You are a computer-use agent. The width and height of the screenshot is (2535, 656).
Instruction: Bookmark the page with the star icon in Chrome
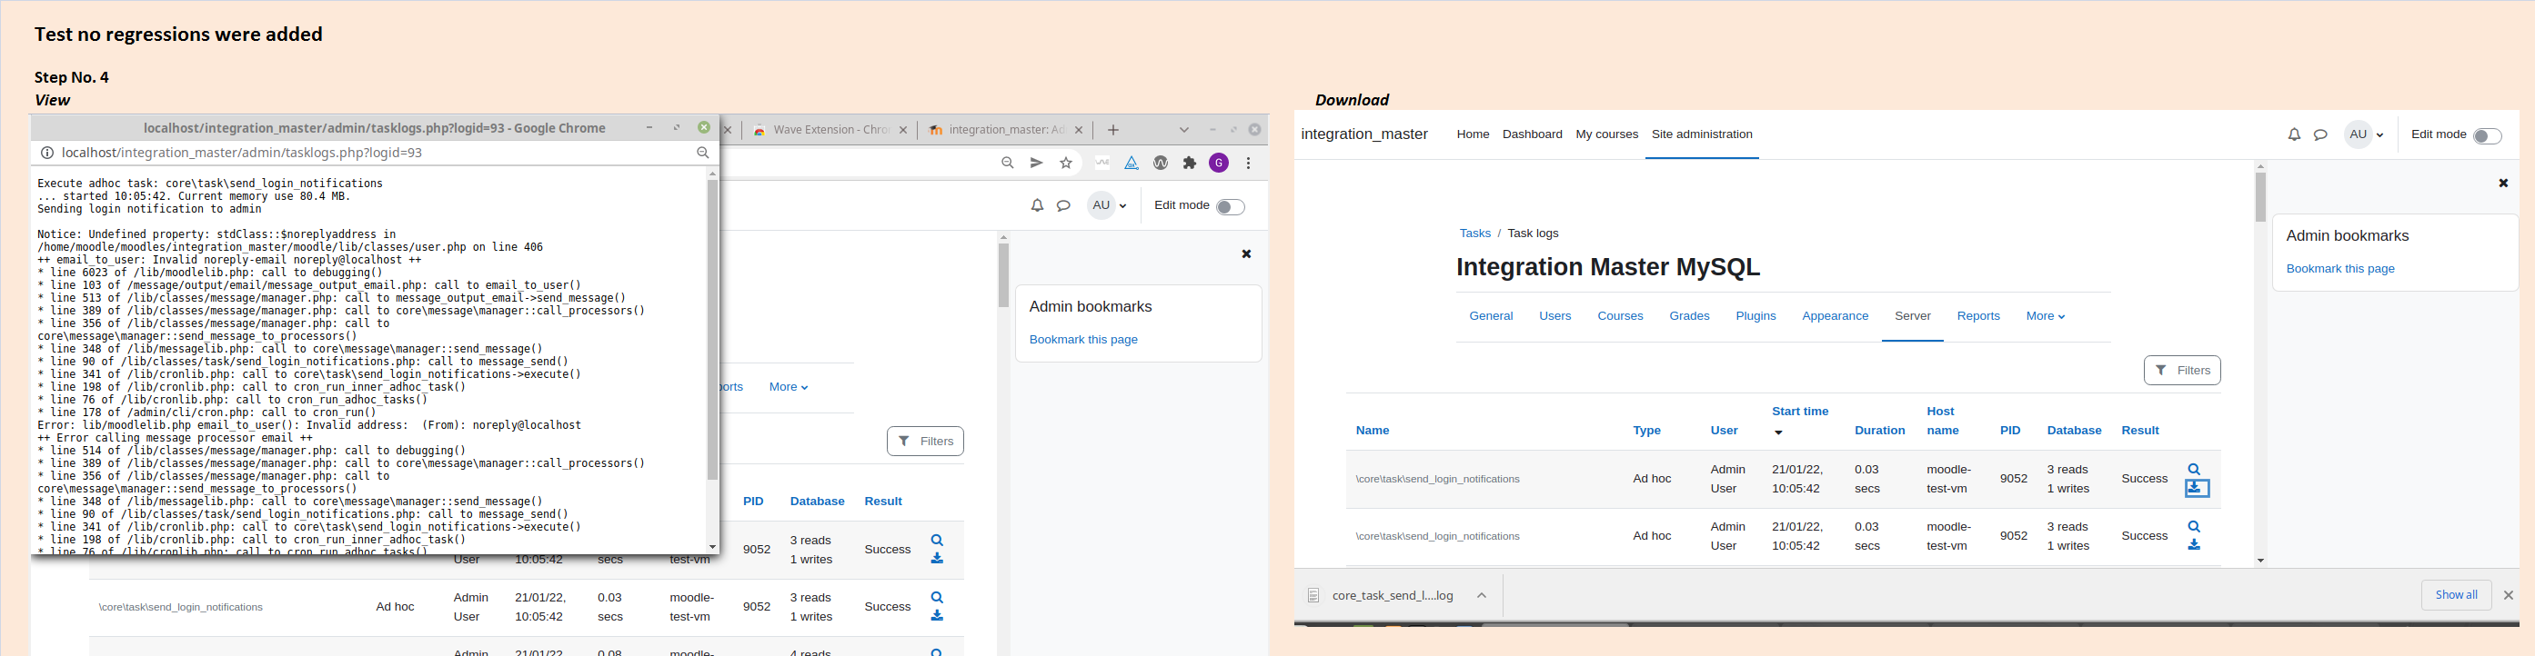(x=1066, y=164)
